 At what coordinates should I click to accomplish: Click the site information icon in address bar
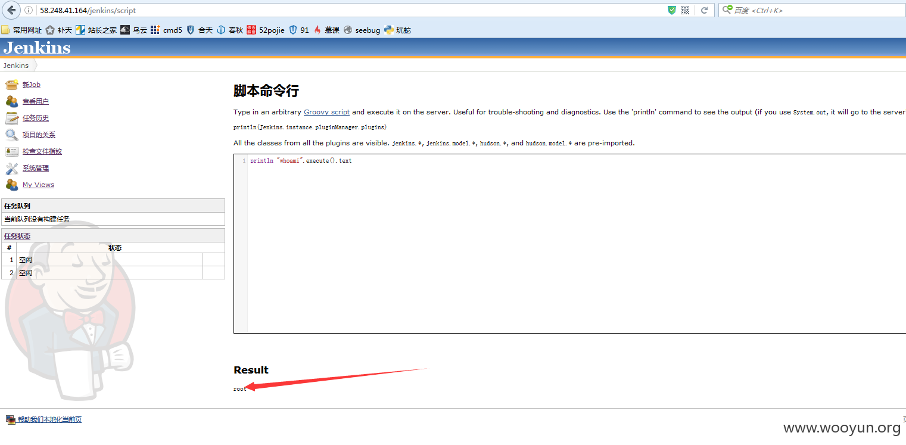click(28, 10)
